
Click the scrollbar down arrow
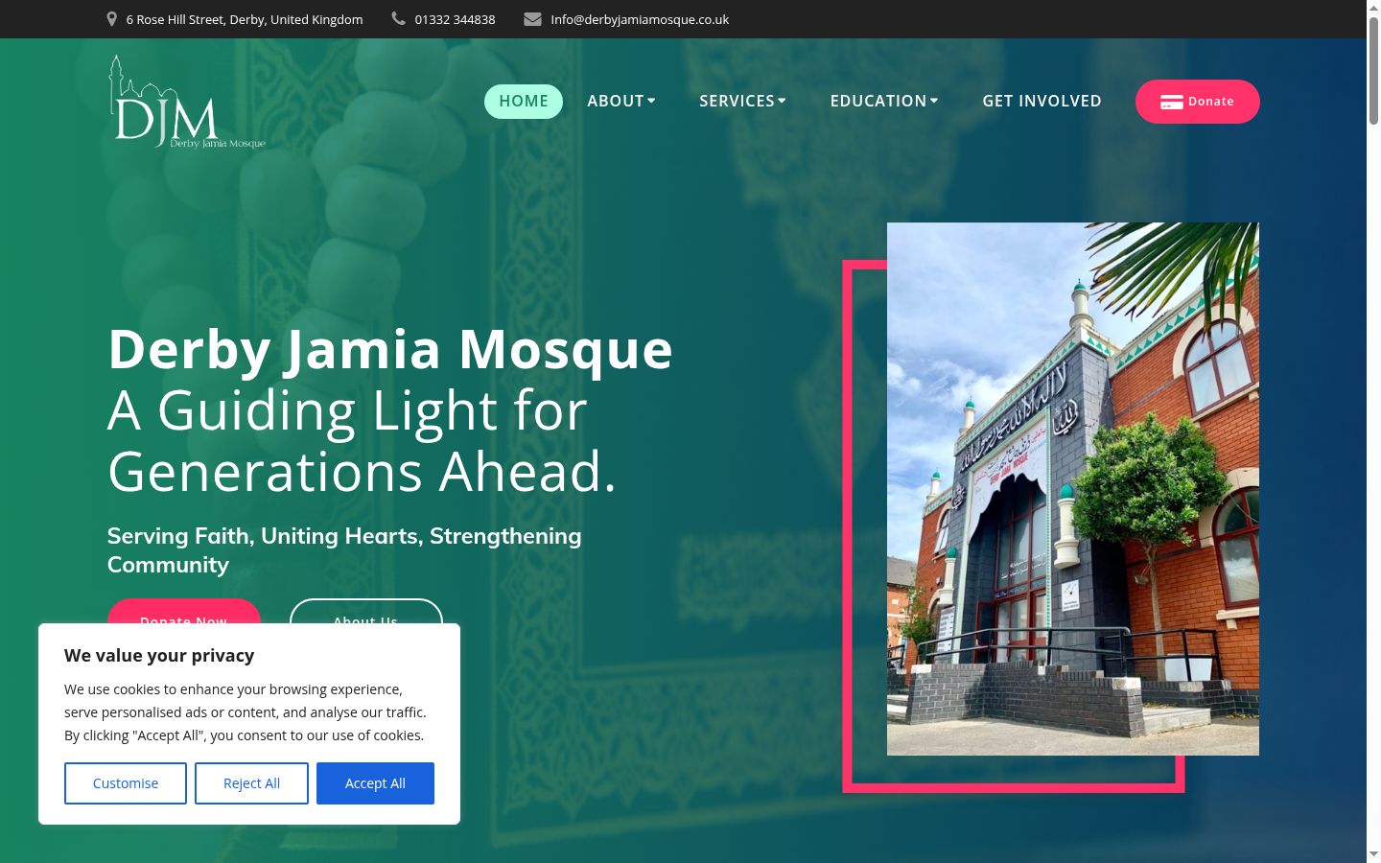[x=1373, y=854]
